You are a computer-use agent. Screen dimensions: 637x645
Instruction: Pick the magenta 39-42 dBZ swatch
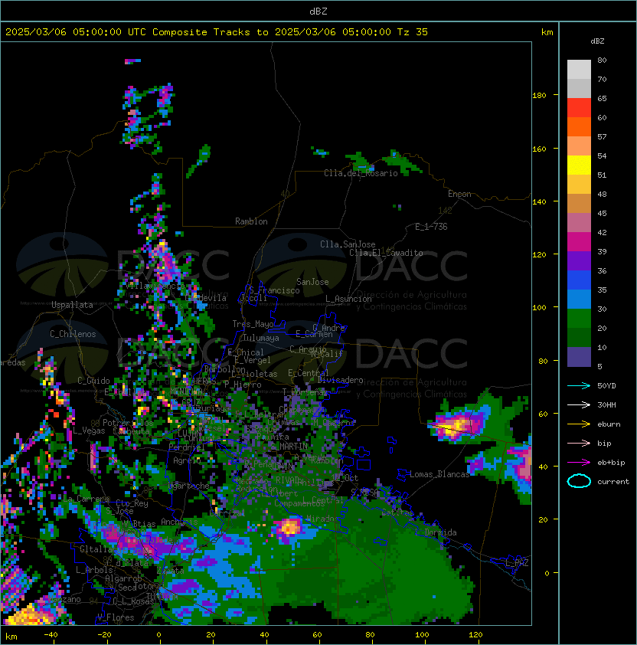pos(579,242)
